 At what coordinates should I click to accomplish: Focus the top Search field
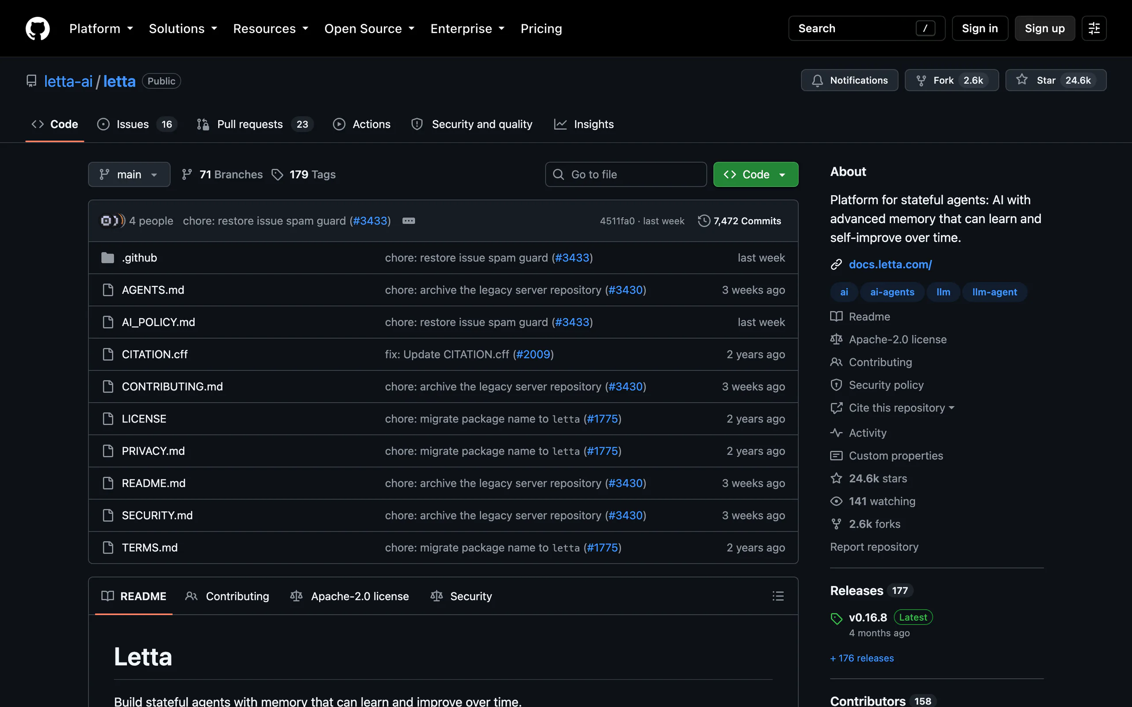[866, 29]
